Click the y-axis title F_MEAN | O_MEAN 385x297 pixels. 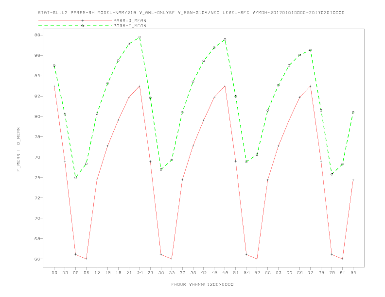pos(18,149)
